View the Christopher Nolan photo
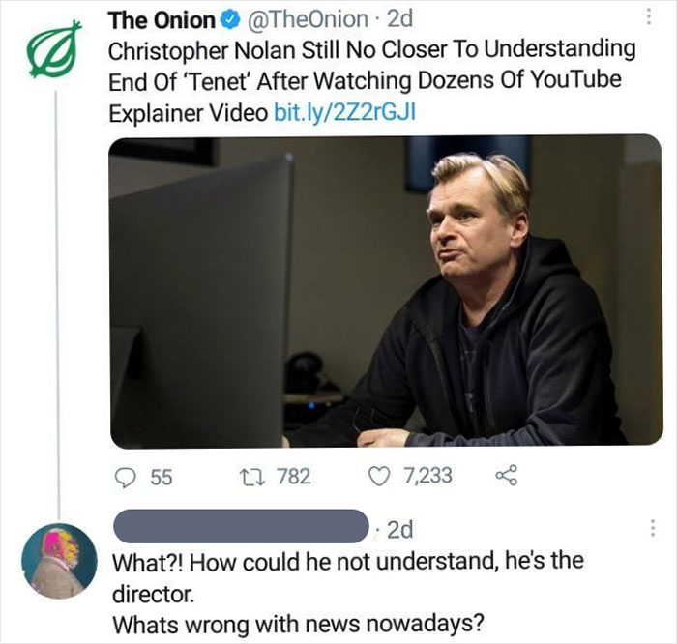Viewport: 677px width, 644px height. click(x=385, y=290)
